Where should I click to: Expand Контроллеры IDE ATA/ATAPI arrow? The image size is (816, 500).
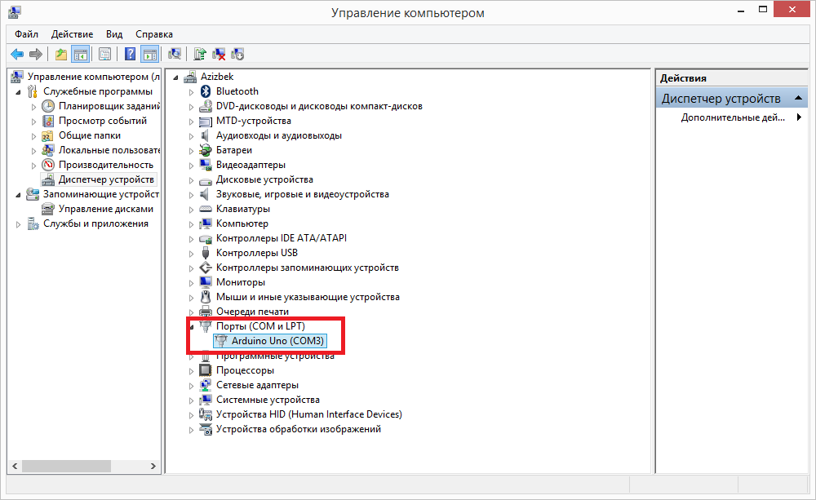pos(191,239)
